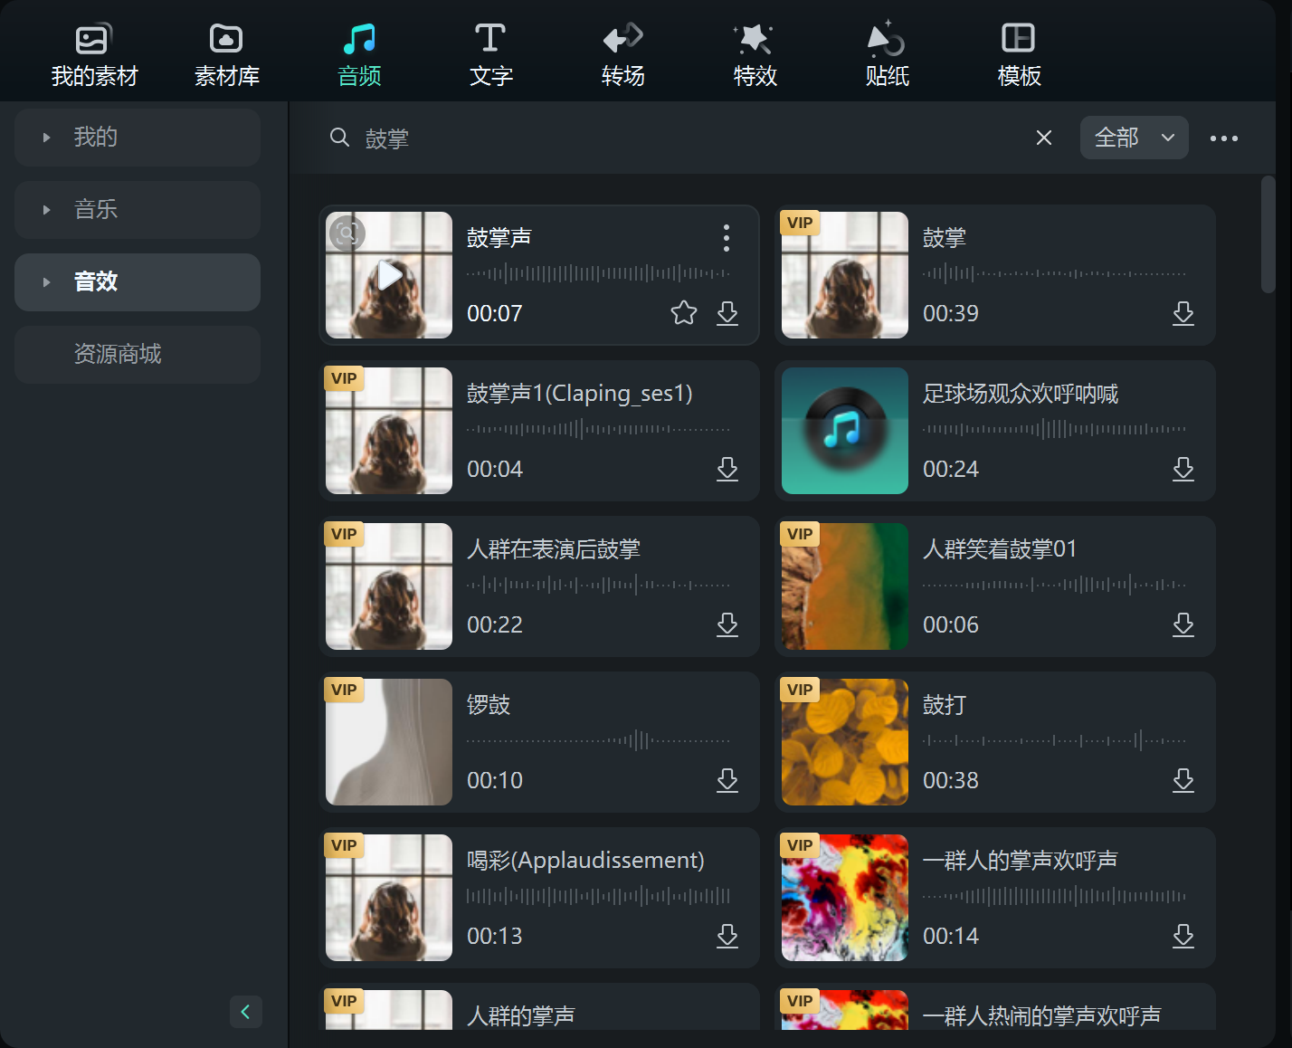Open the 特效 effects panel
The image size is (1292, 1048).
755,52
